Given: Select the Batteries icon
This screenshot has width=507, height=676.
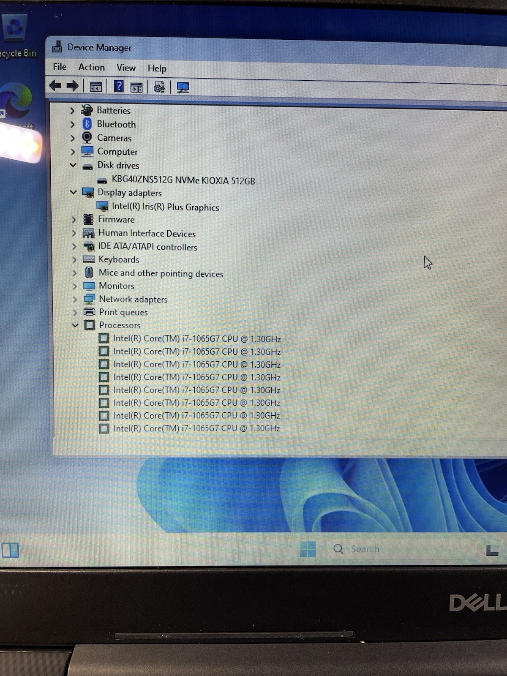Looking at the screenshot, I should [87, 110].
